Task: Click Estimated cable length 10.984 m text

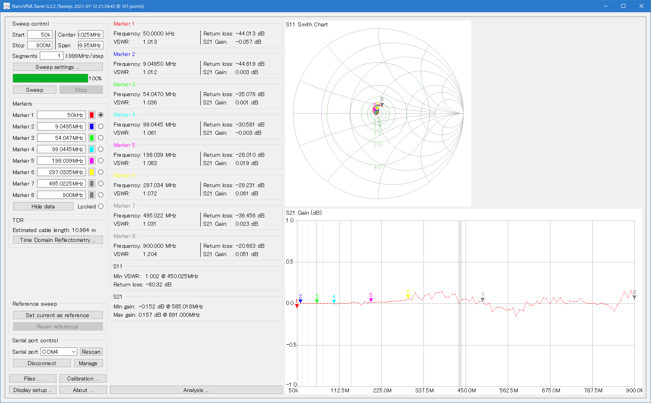Action: click(x=54, y=230)
